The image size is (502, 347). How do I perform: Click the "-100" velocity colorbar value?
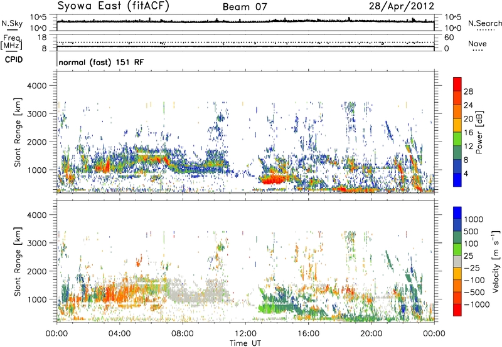point(474,280)
